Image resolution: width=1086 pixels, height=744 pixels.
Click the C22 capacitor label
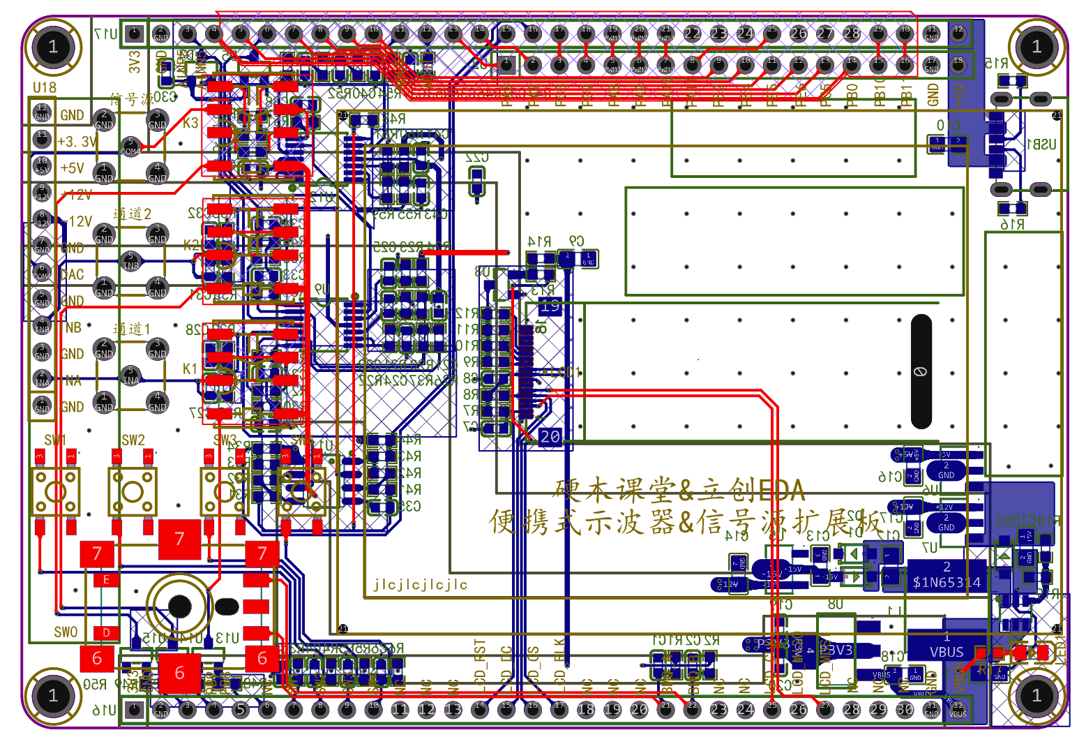[x=476, y=158]
